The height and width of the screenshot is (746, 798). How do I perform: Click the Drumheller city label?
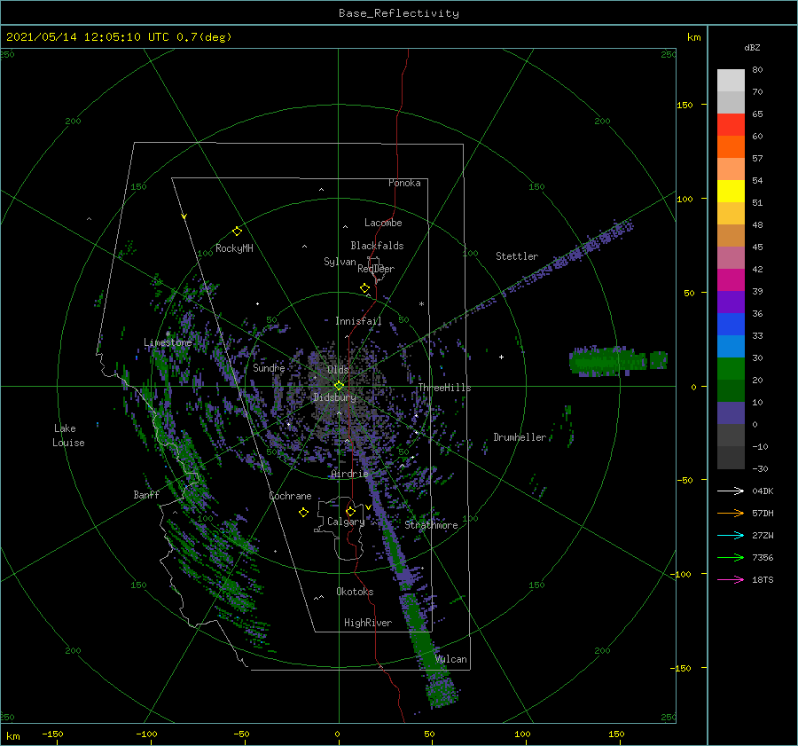pos(520,437)
